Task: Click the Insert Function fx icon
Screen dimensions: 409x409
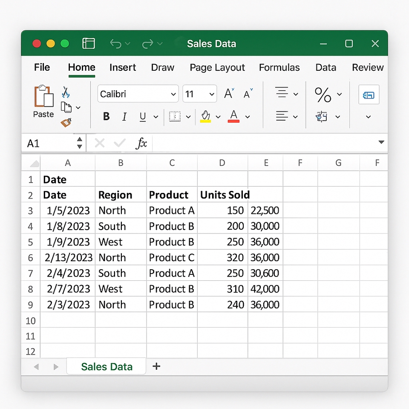Action: [141, 144]
